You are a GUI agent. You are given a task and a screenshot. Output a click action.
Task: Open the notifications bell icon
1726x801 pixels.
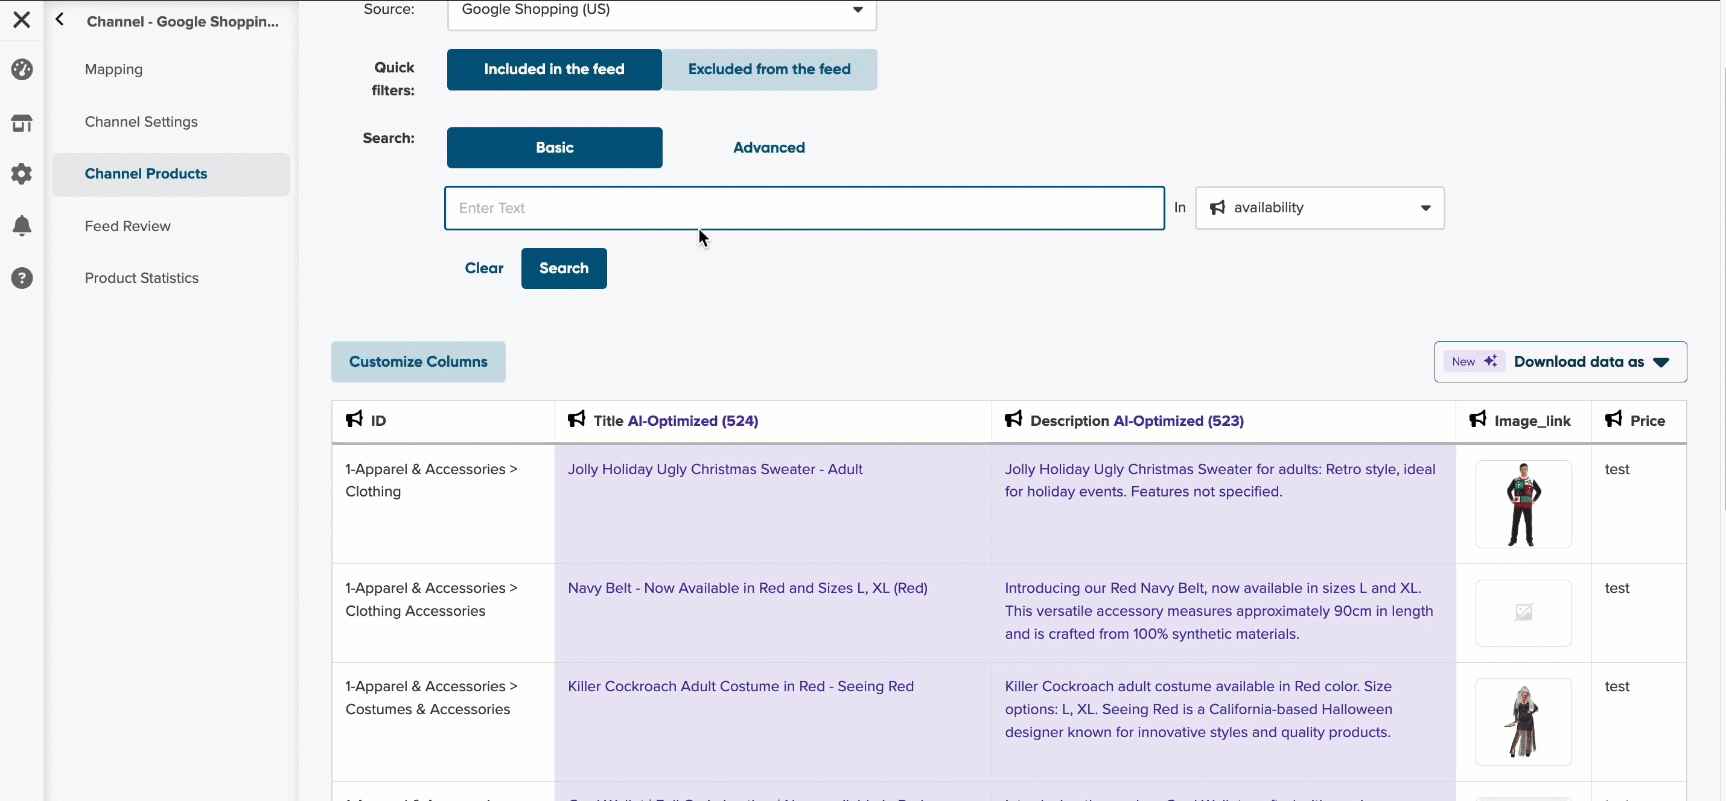[22, 226]
